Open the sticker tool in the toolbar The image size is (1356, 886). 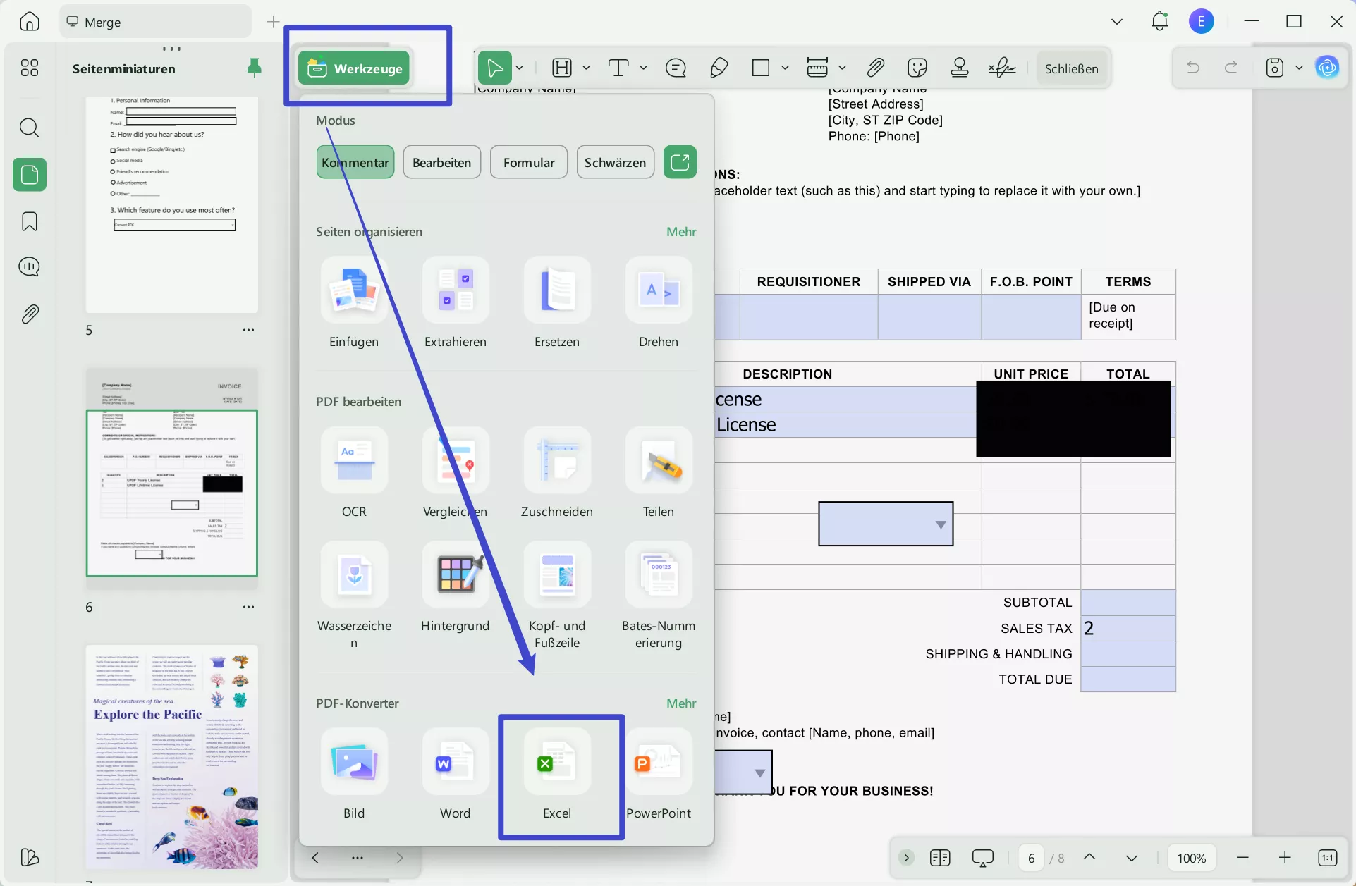pyautogui.click(x=917, y=68)
